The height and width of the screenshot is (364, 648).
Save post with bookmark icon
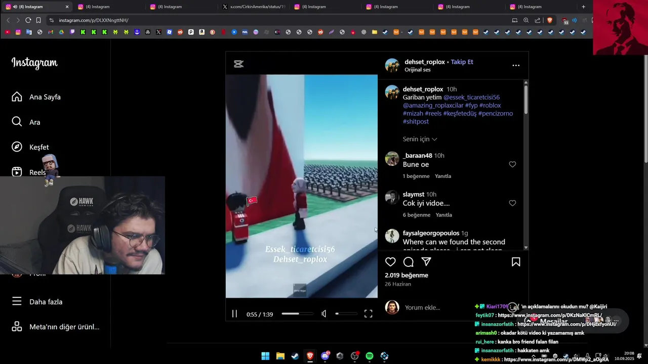click(516, 262)
